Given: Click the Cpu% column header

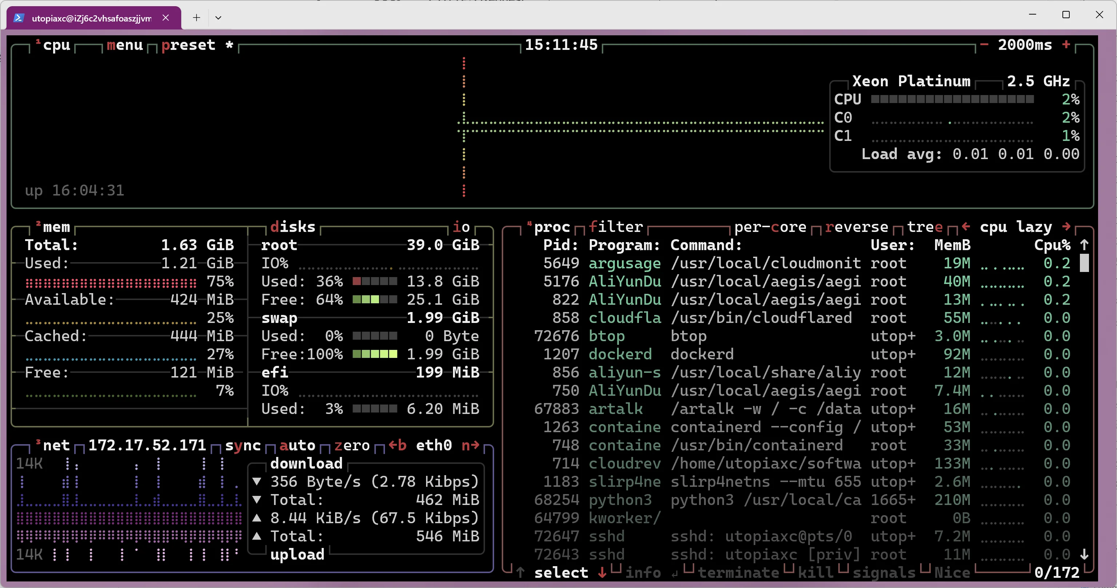Looking at the screenshot, I should [x=1052, y=245].
